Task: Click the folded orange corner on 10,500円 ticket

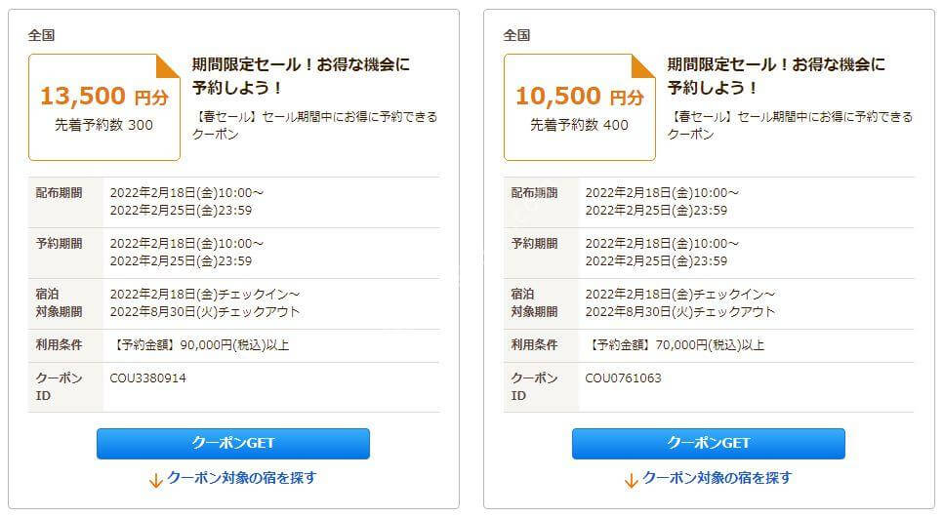Action: (x=643, y=66)
